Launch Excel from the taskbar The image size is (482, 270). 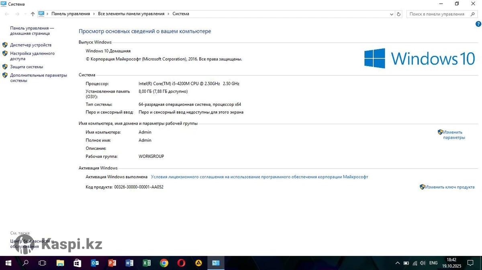147,263
